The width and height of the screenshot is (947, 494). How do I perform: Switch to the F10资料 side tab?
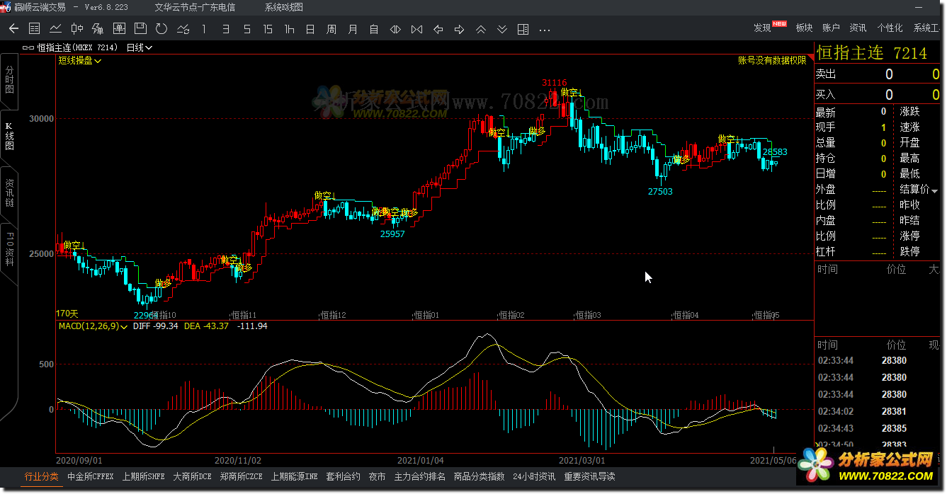pyautogui.click(x=9, y=249)
